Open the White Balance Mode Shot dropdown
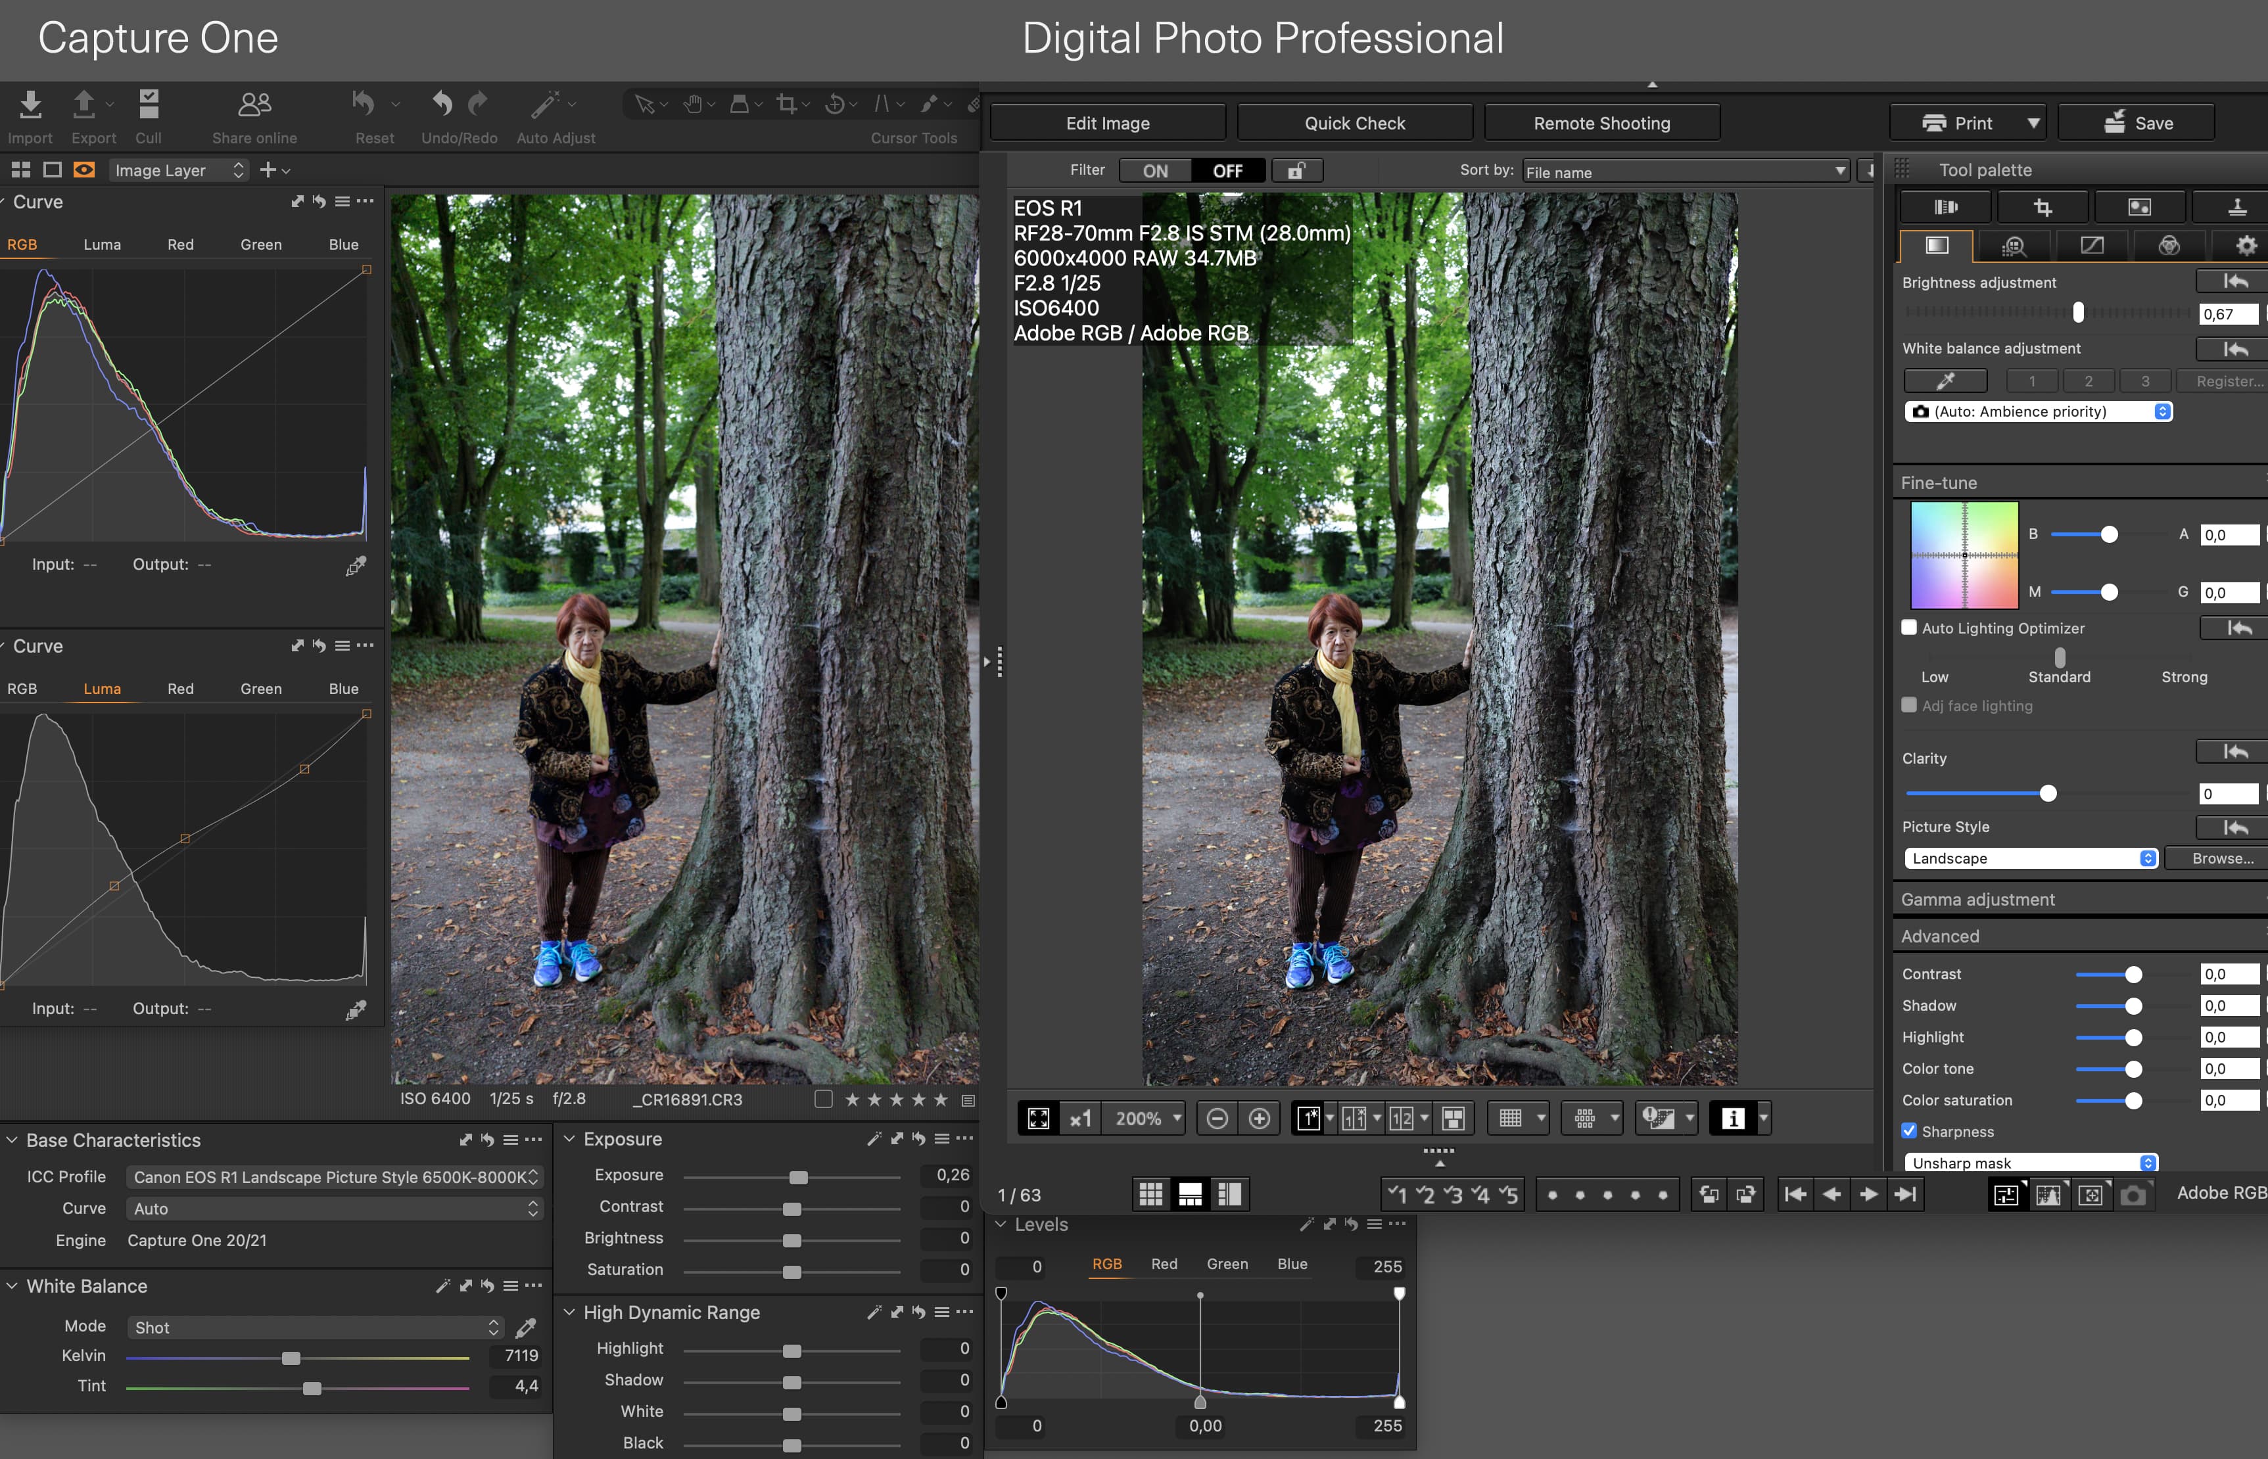The width and height of the screenshot is (2268, 1459). point(316,1328)
